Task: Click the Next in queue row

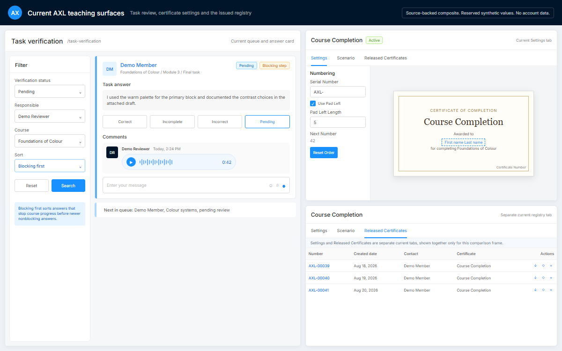Action: tap(195, 210)
